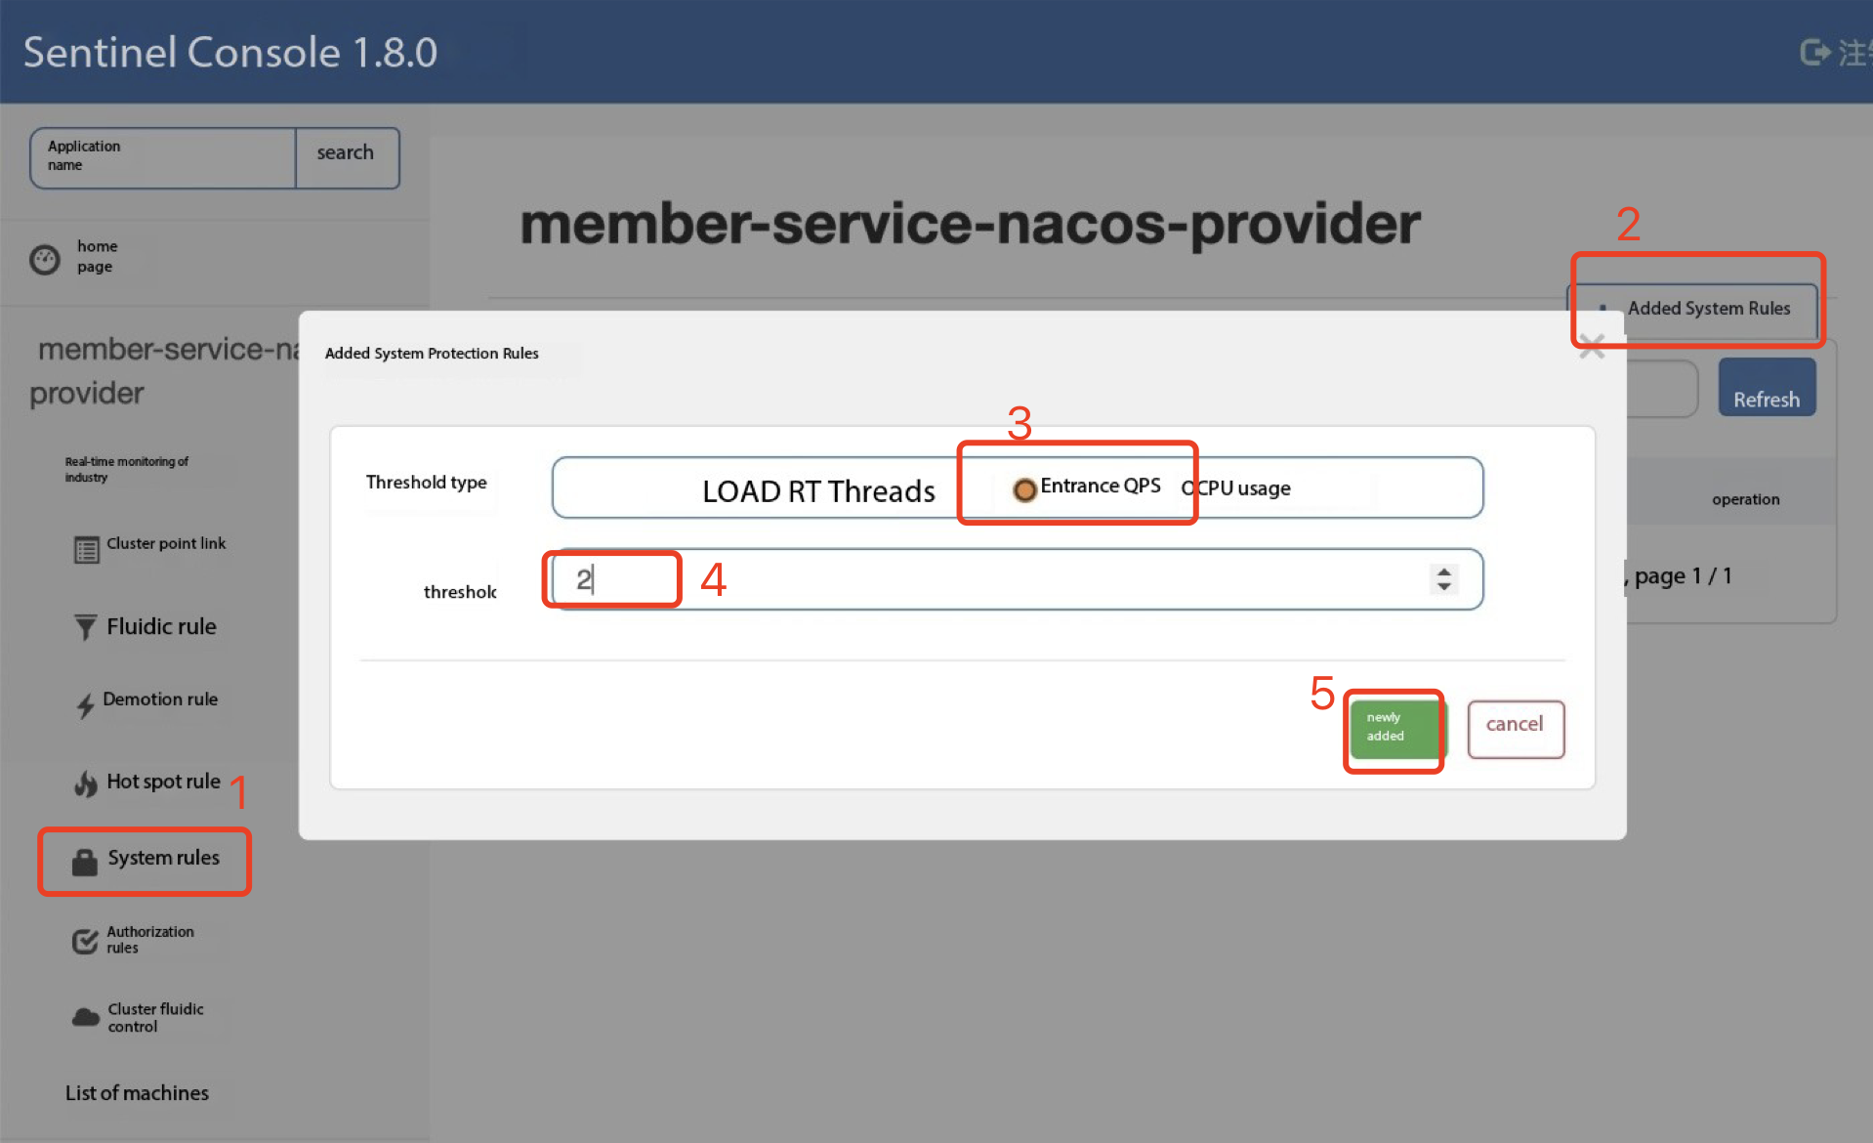Select the CPU usage radio button
Screen dimensions: 1873x1143
pyautogui.click(x=1188, y=488)
